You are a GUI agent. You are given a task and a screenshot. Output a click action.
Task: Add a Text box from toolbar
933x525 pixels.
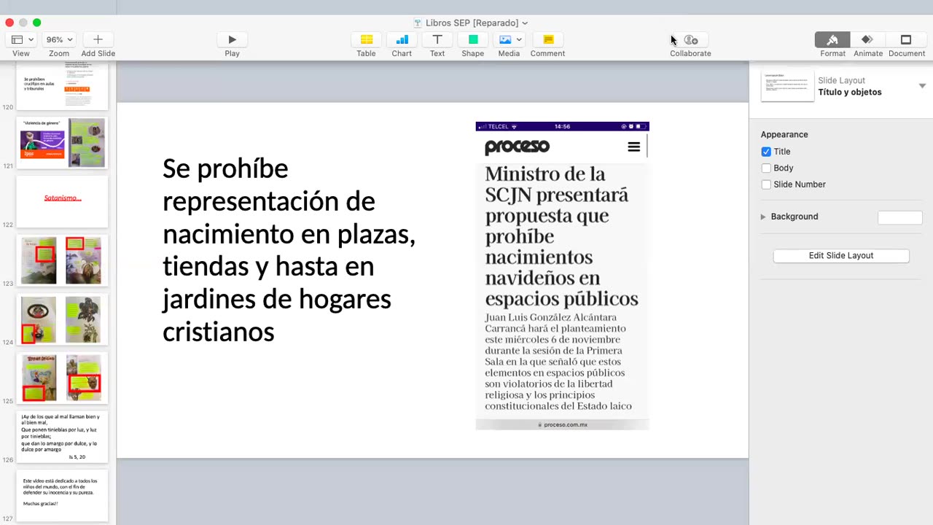437,39
